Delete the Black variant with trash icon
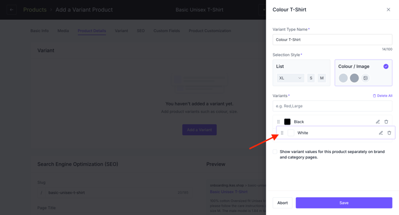The height and width of the screenshot is (215, 399). click(386, 122)
